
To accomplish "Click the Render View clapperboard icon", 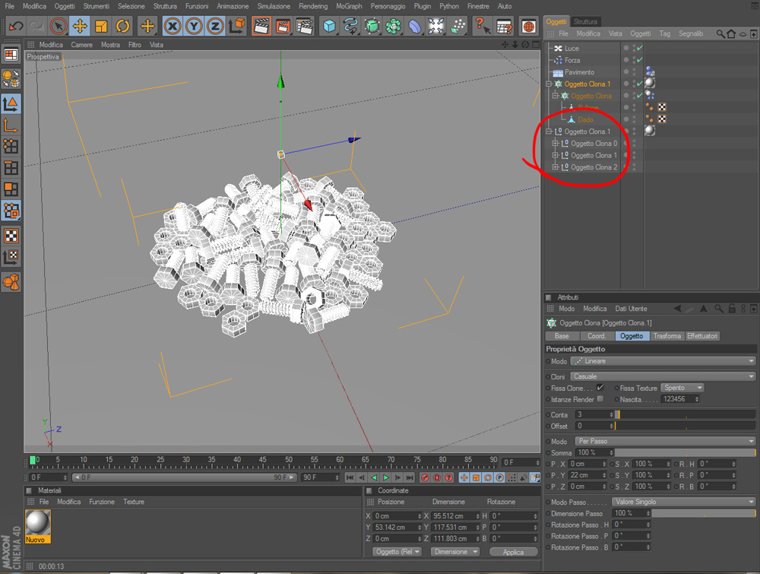I will tap(261, 26).
